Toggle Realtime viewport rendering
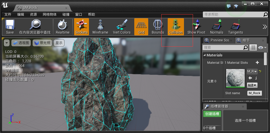This screenshot has height=133, width=270. click(x=63, y=27)
